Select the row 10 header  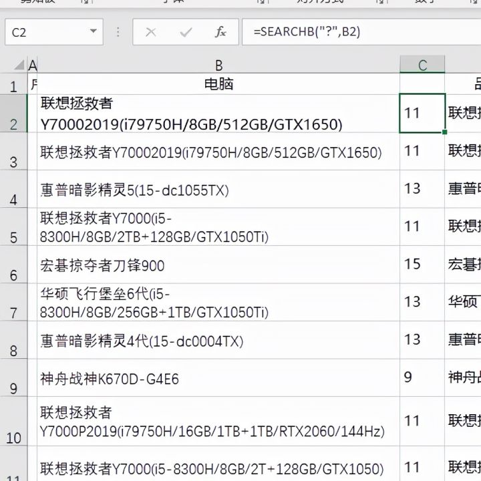[13, 422]
